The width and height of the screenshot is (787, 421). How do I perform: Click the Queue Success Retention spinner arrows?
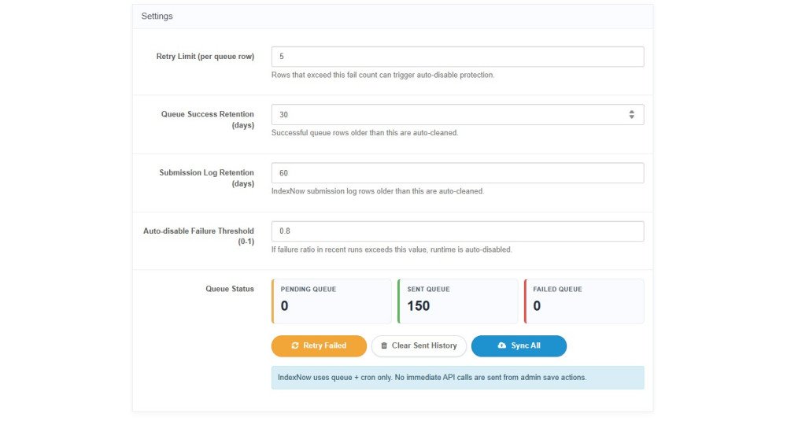pyautogui.click(x=631, y=114)
